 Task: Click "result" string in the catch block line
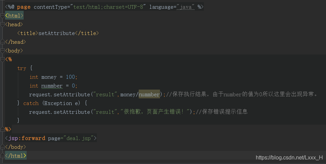(105, 112)
